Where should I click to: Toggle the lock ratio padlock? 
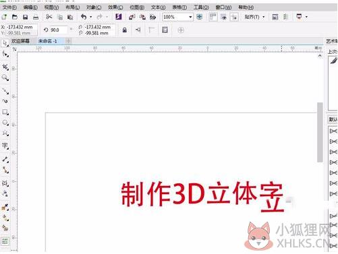(124, 30)
